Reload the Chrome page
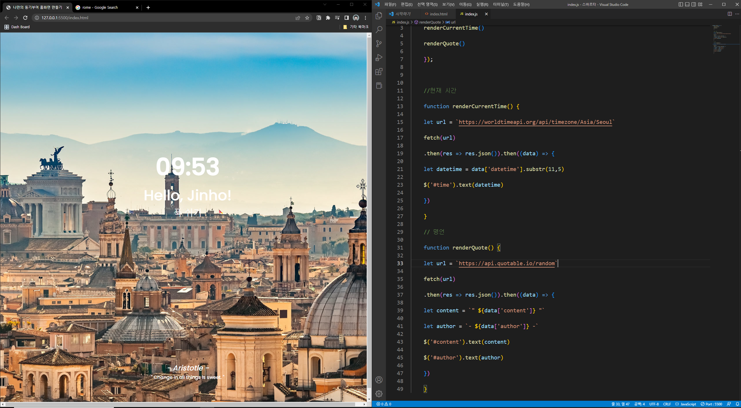Image resolution: width=741 pixels, height=408 pixels. coord(25,18)
